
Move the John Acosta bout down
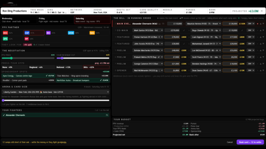point(263,44)
